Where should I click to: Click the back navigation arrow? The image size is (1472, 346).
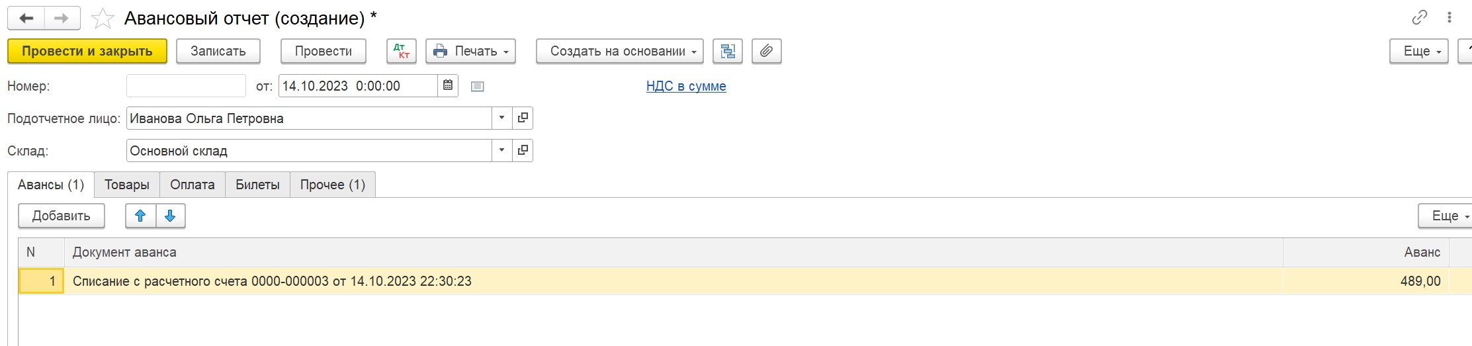point(26,19)
